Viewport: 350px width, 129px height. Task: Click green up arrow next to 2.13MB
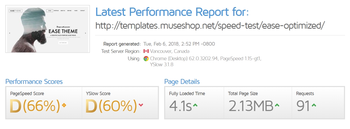tap(277, 105)
